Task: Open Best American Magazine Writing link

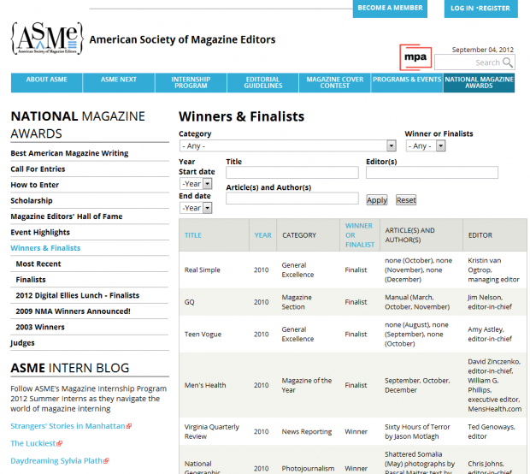Action: [x=69, y=153]
